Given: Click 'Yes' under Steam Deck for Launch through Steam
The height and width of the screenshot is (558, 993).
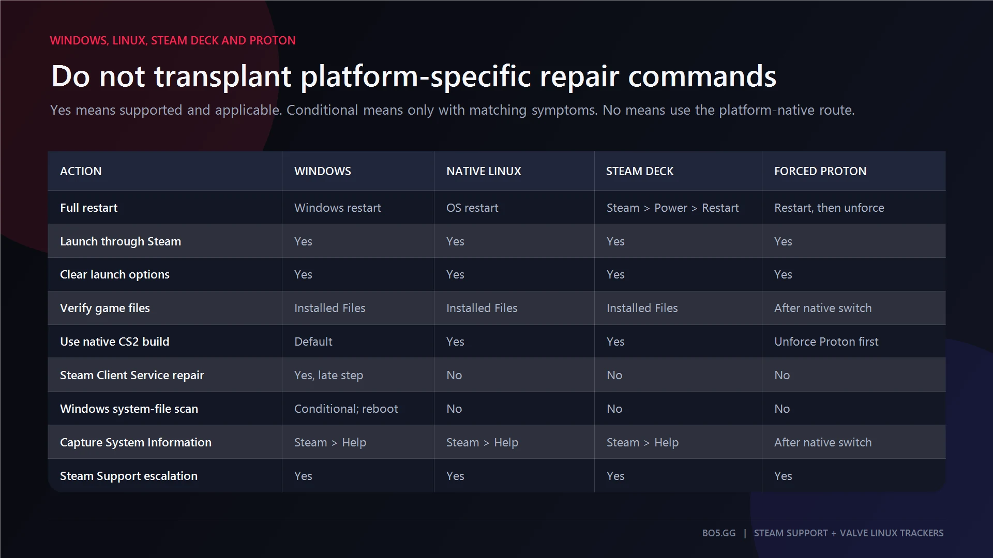Looking at the screenshot, I should click(615, 241).
